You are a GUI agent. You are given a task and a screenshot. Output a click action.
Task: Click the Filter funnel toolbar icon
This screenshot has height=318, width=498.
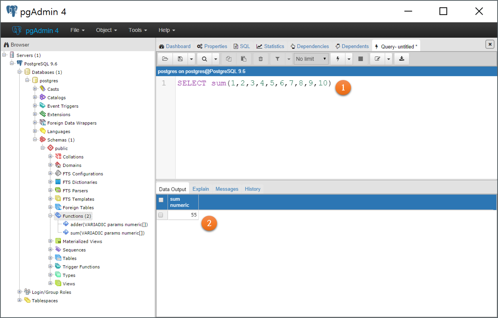[x=277, y=59]
